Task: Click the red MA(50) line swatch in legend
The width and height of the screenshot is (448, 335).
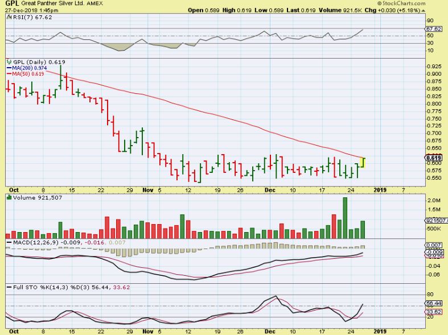Action: [9, 73]
